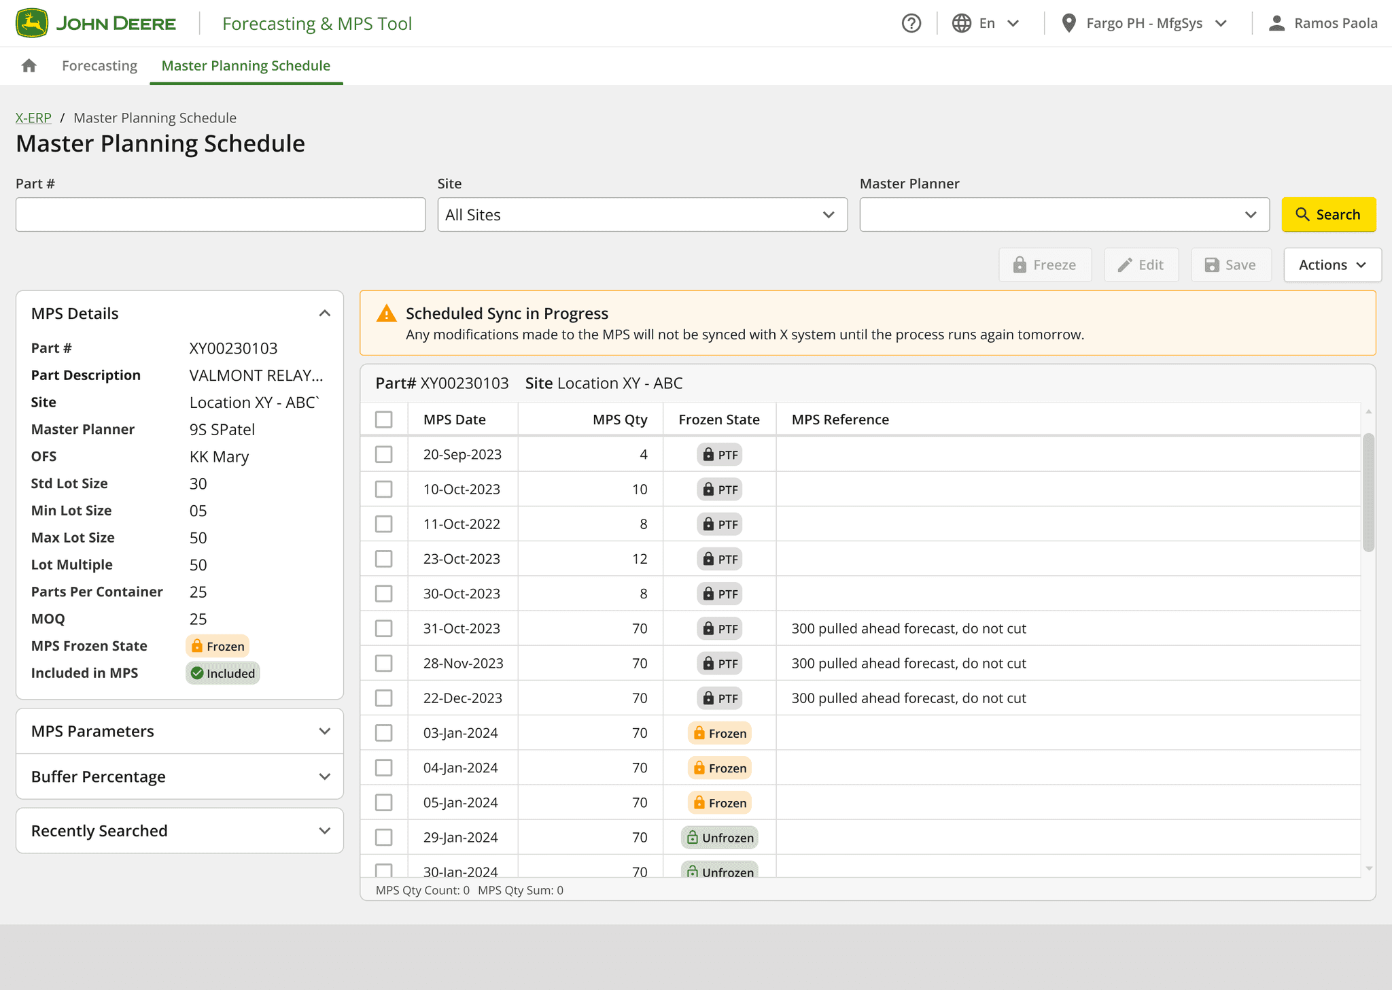Image resolution: width=1392 pixels, height=990 pixels.
Task: Click the home icon in navigation
Action: tap(29, 65)
